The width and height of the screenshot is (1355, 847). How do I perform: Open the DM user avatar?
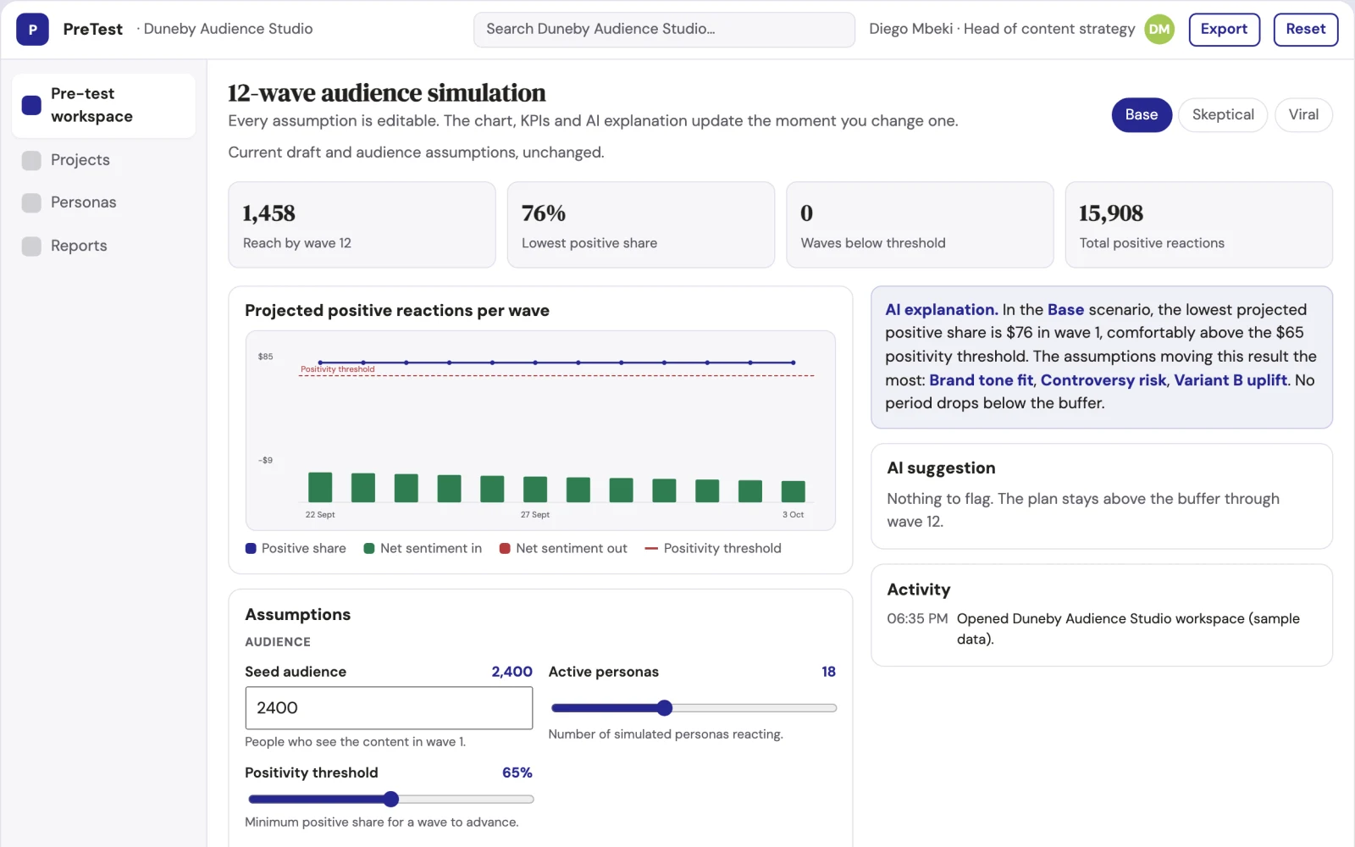point(1159,29)
